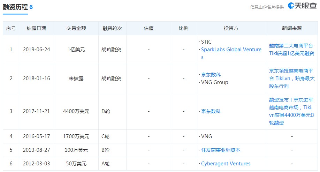Select the date 2012-03-03
320x172 pixels.
point(36,164)
